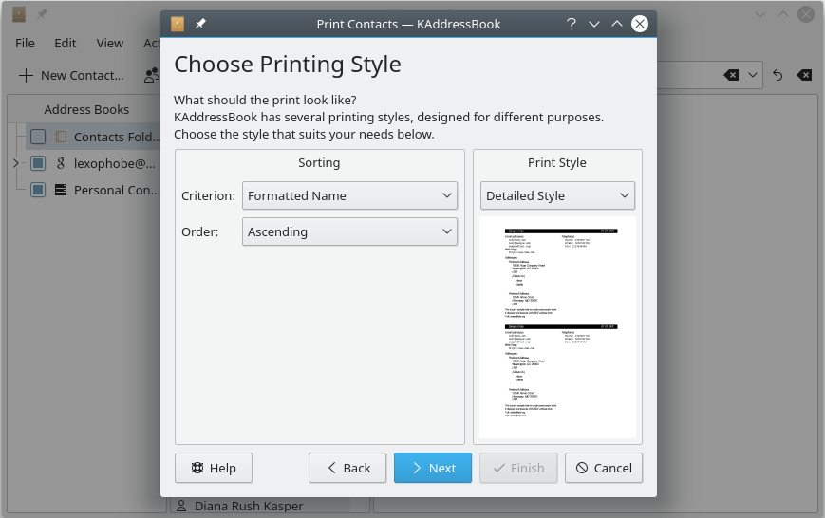The image size is (825, 518).
Task: Go Back to the previous wizard page
Action: point(347,468)
